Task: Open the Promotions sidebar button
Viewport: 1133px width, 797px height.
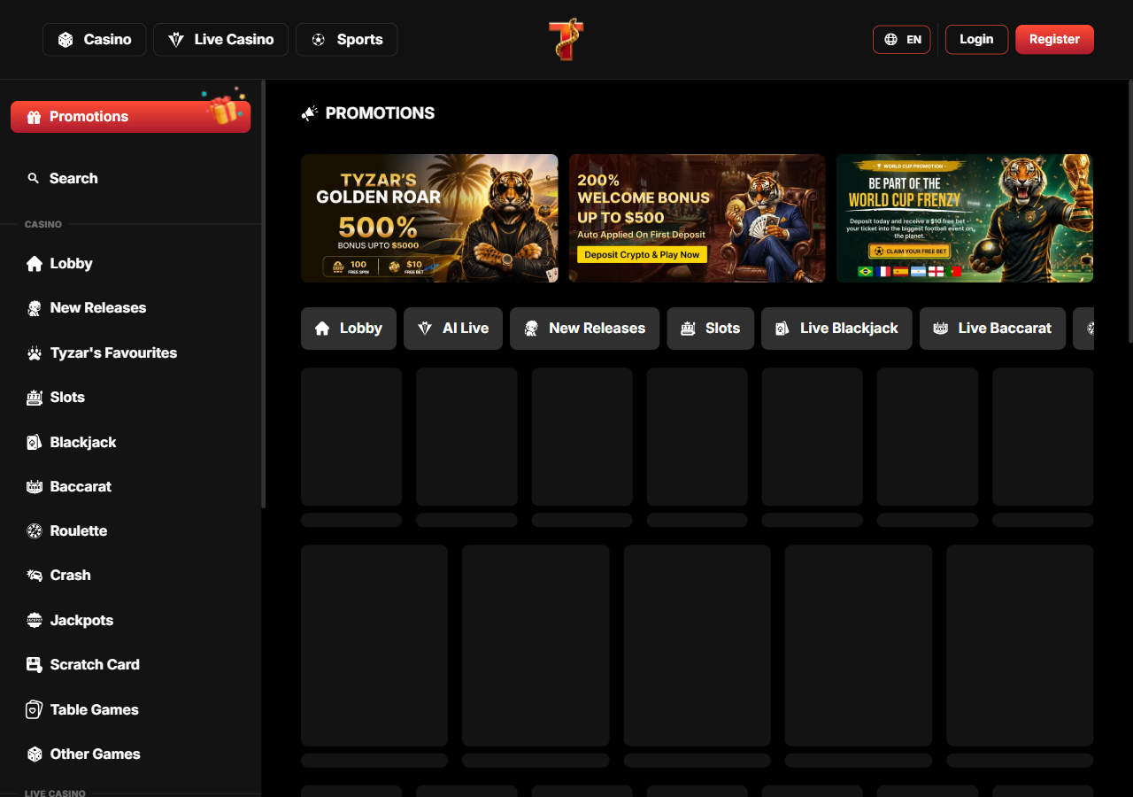Action: 130,117
